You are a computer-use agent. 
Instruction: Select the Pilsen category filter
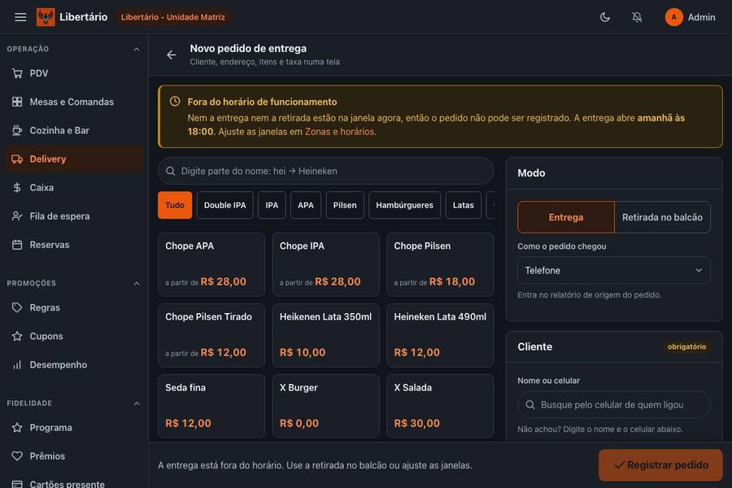(x=345, y=205)
